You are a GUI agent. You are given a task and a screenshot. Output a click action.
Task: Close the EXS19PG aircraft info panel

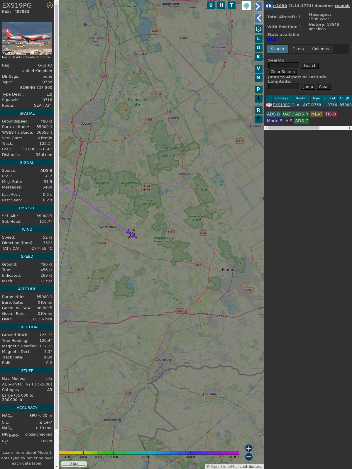(50, 5)
